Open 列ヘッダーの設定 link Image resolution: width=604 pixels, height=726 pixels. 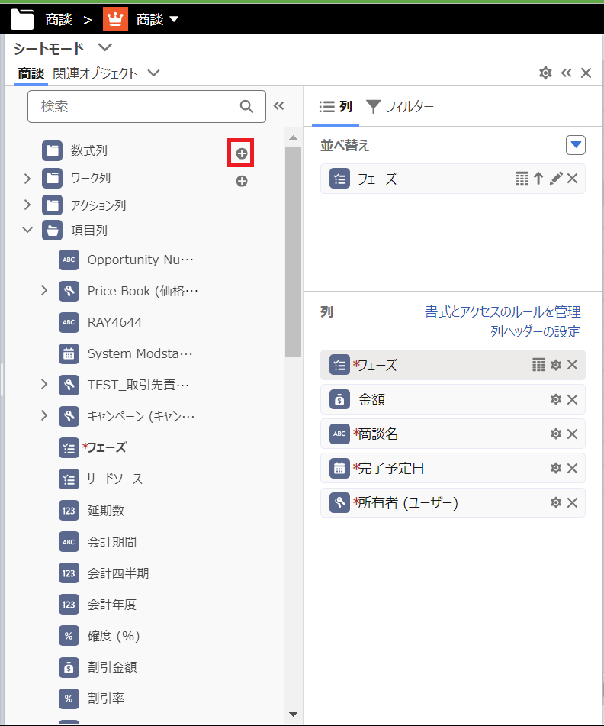[x=535, y=331]
